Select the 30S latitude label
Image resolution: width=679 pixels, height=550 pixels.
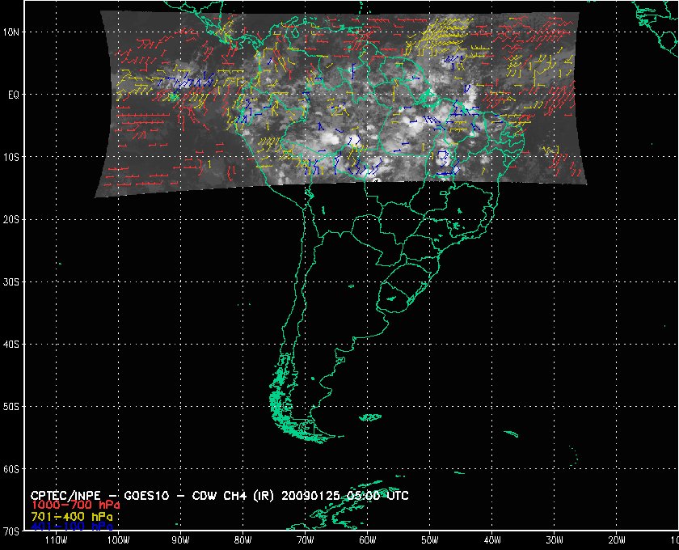click(x=11, y=281)
